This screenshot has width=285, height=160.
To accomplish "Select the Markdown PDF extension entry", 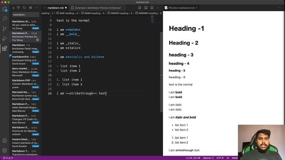I will tap(25, 84).
